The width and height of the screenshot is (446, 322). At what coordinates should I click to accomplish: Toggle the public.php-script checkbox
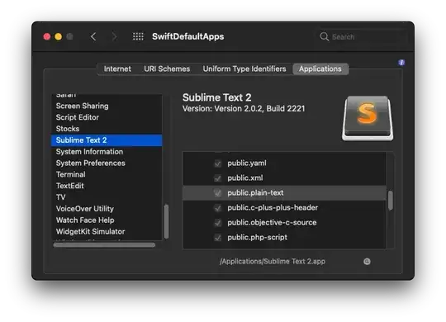point(217,237)
